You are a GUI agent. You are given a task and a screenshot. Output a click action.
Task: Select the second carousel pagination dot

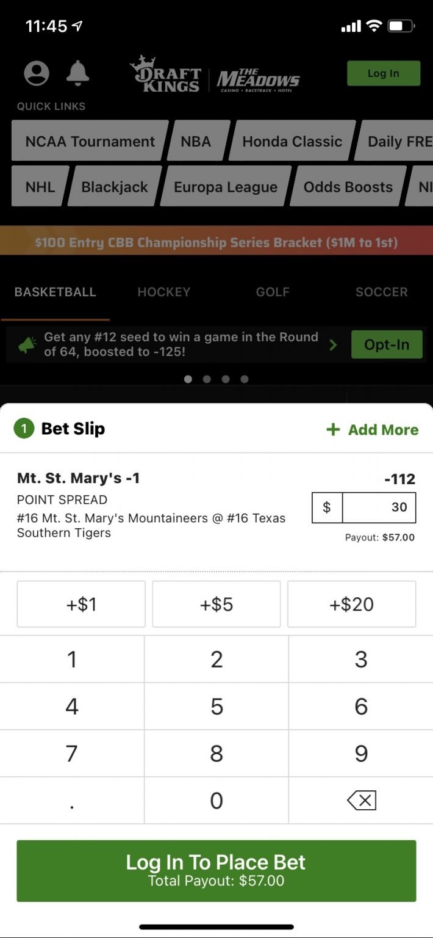pyautogui.click(x=207, y=379)
